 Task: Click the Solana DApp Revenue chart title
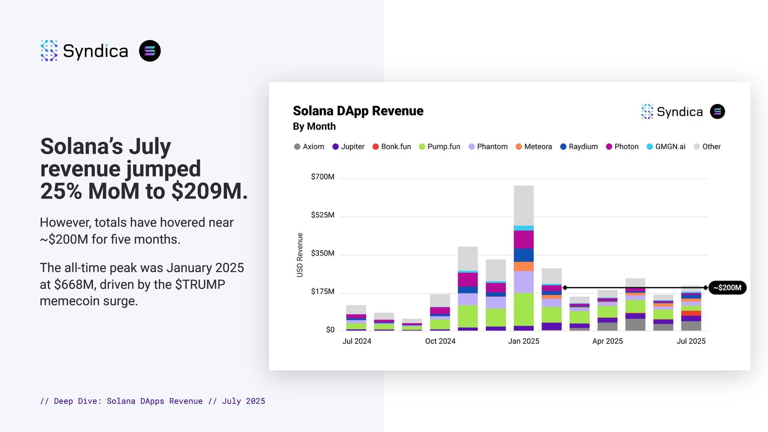click(358, 111)
